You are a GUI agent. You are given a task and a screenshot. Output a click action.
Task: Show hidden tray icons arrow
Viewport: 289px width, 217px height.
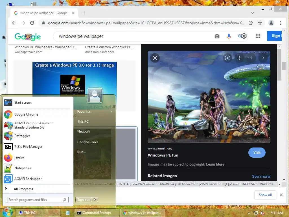[x=249, y=213]
